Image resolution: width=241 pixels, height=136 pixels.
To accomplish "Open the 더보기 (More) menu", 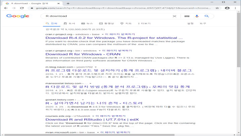I will [144, 23].
